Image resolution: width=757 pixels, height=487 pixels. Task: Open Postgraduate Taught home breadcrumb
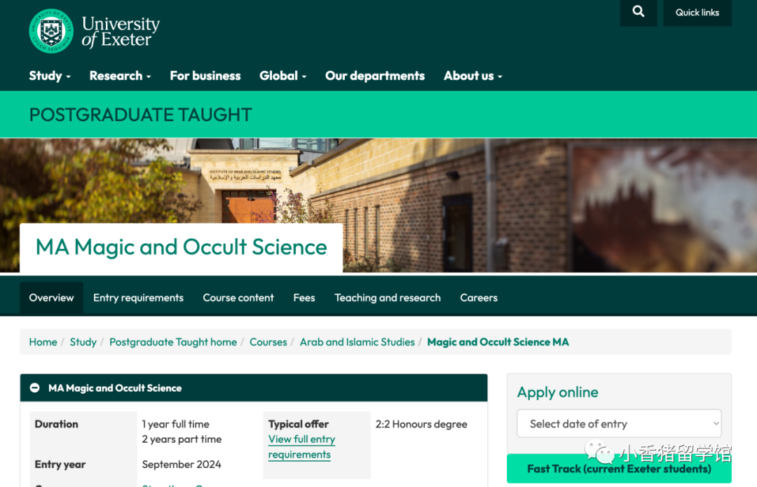(173, 342)
